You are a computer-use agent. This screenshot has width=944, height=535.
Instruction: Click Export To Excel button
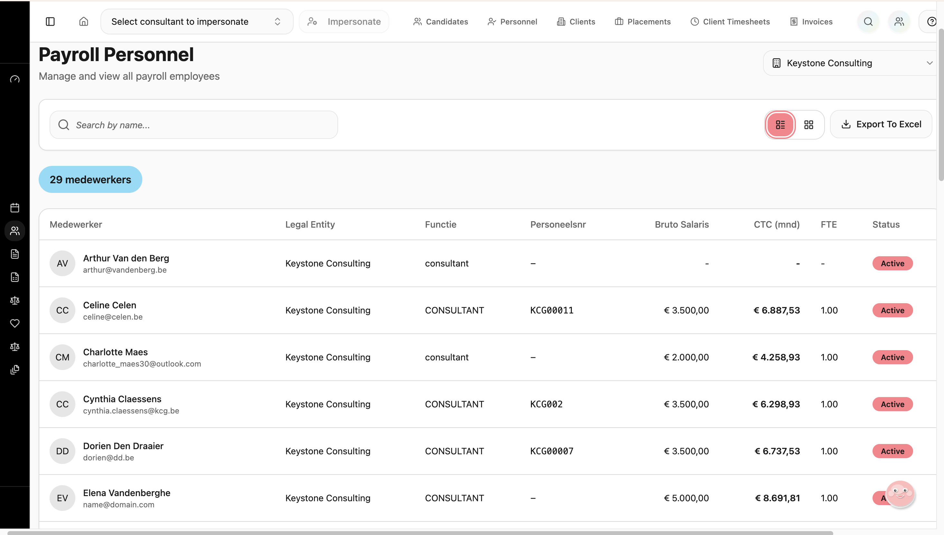(x=881, y=124)
